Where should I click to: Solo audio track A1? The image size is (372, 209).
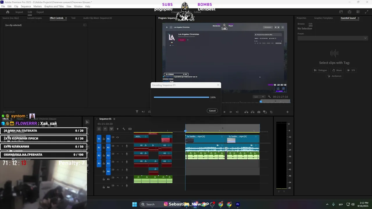[122, 146]
